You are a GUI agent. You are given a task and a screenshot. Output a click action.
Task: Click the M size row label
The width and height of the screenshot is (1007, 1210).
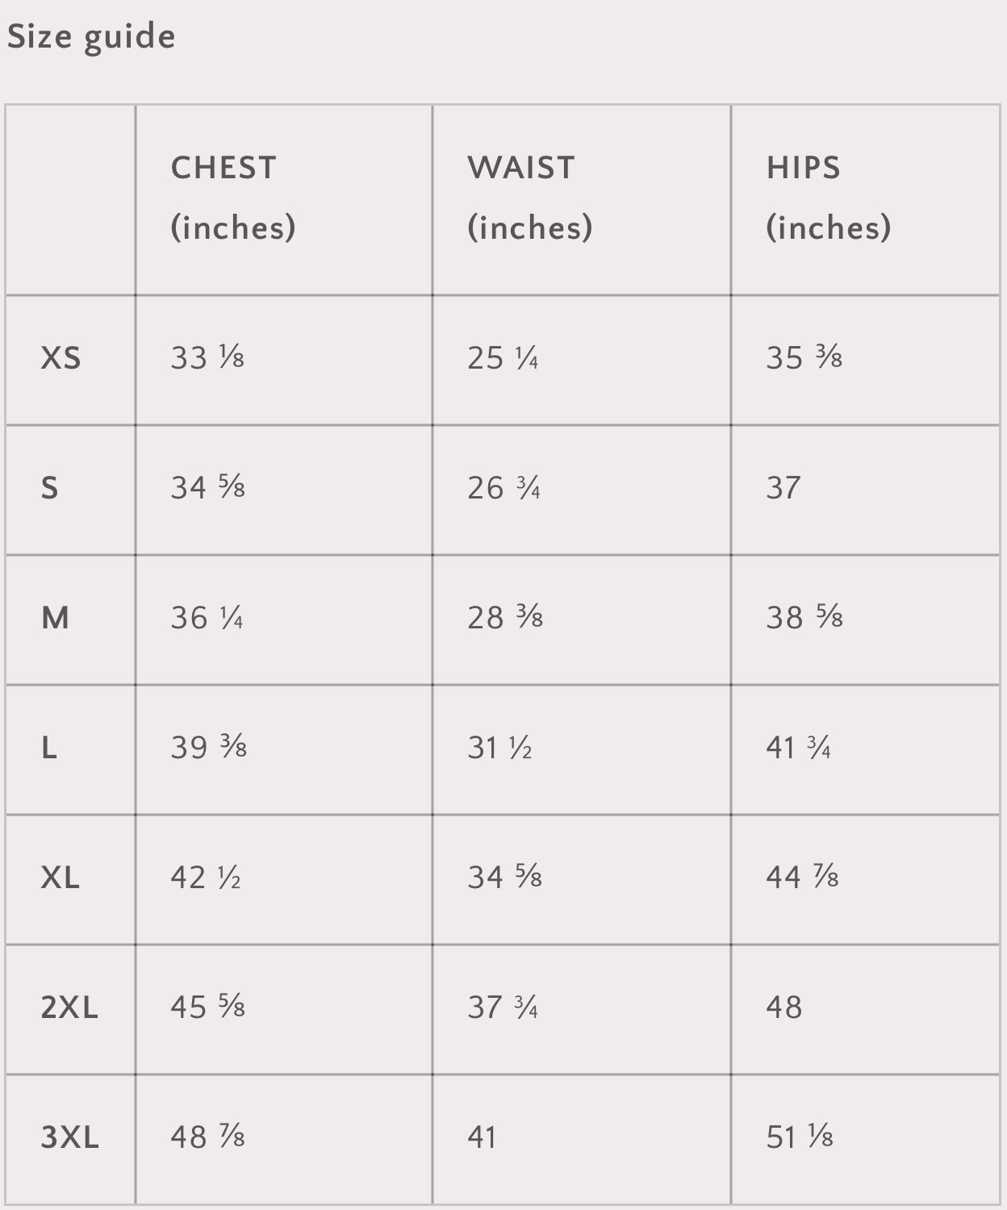click(x=55, y=618)
